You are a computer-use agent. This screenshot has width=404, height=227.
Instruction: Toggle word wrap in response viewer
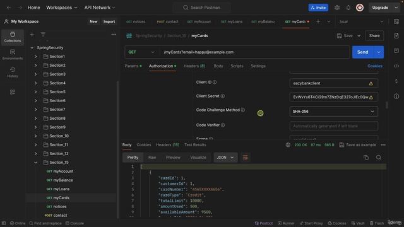pos(245,157)
